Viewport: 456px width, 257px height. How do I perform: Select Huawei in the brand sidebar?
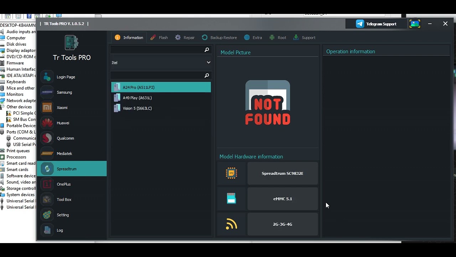[x=72, y=123]
